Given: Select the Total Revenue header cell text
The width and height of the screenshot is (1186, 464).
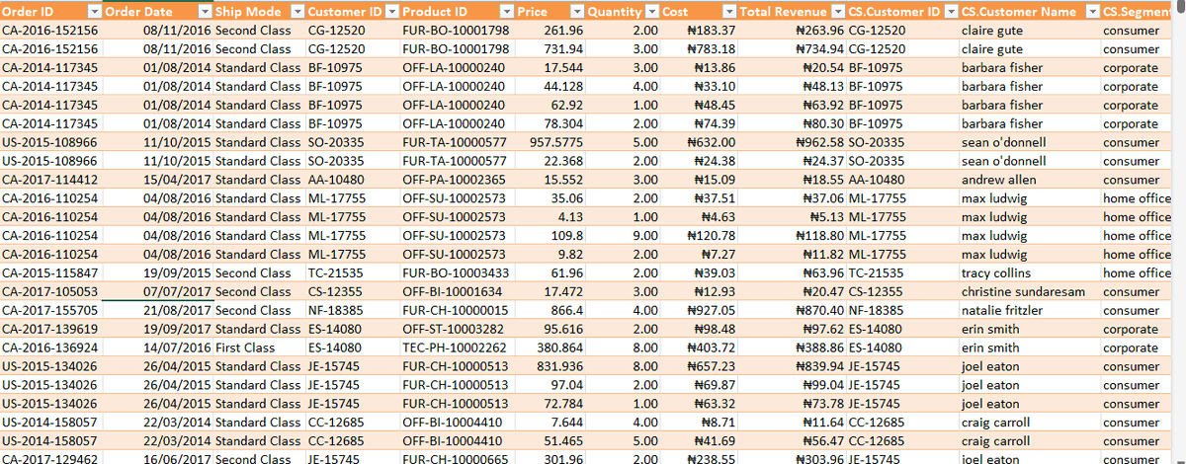Looking at the screenshot, I should 783,12.
